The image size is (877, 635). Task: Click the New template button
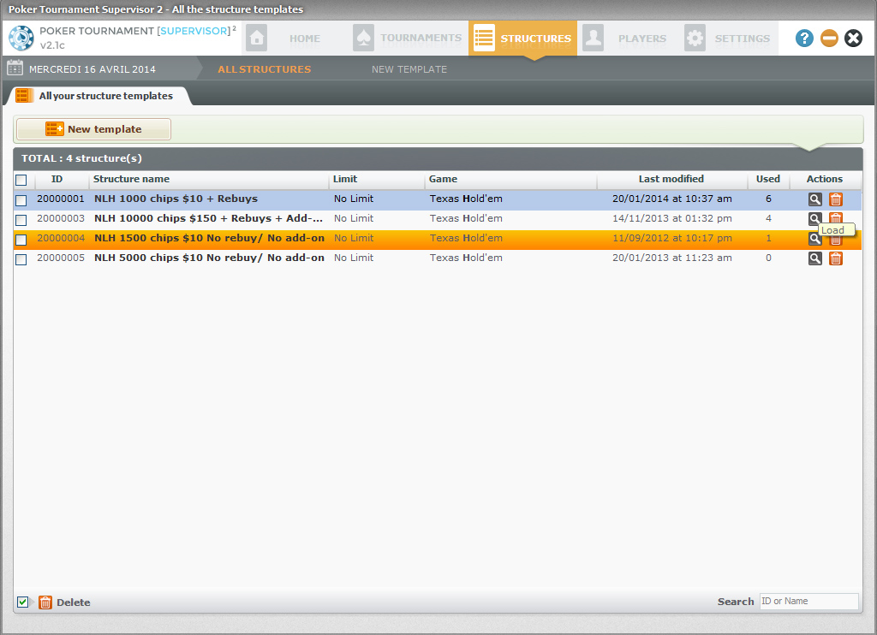point(93,129)
